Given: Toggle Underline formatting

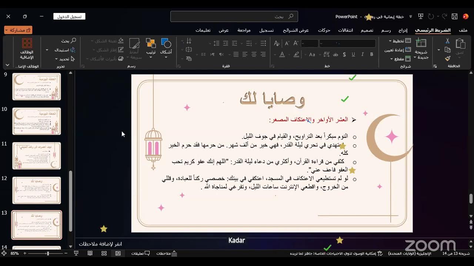Looking at the screenshot, I should (353, 54).
